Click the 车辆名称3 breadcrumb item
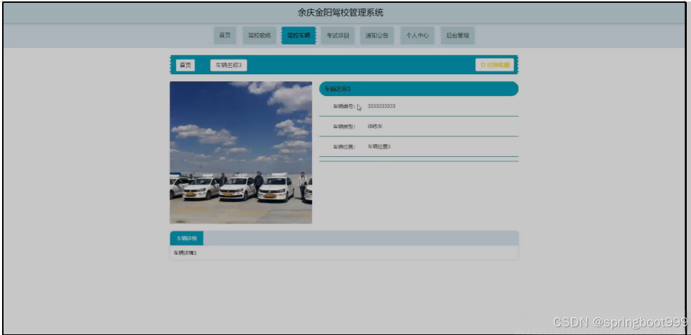The width and height of the screenshot is (691, 335). [228, 65]
